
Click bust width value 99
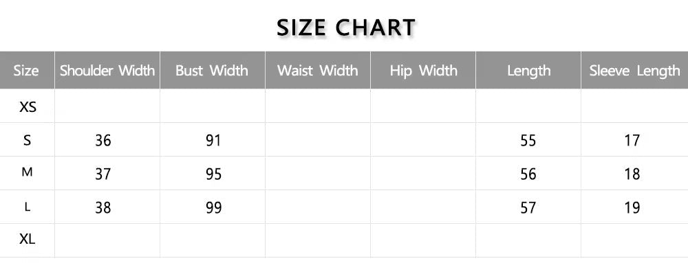(x=214, y=207)
